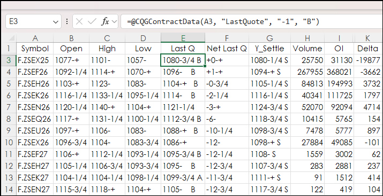Click Y_Settle cell 1080-1/4 S
The width and height of the screenshot is (383, 196).
click(x=269, y=60)
